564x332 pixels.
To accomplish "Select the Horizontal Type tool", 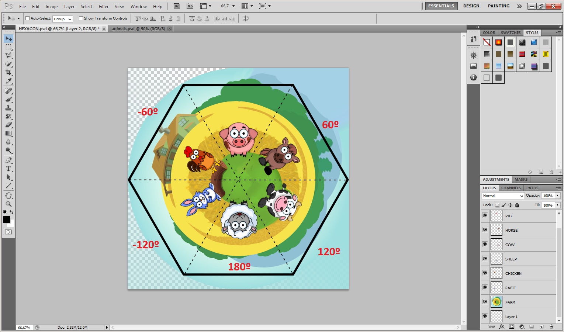I will 8,169.
